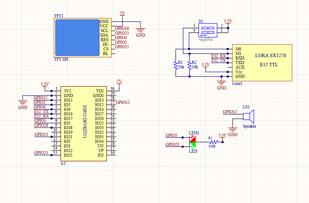Click the E32_RX net label at ESP32 pin 7
Screen dimensions: 309x203
41,116
